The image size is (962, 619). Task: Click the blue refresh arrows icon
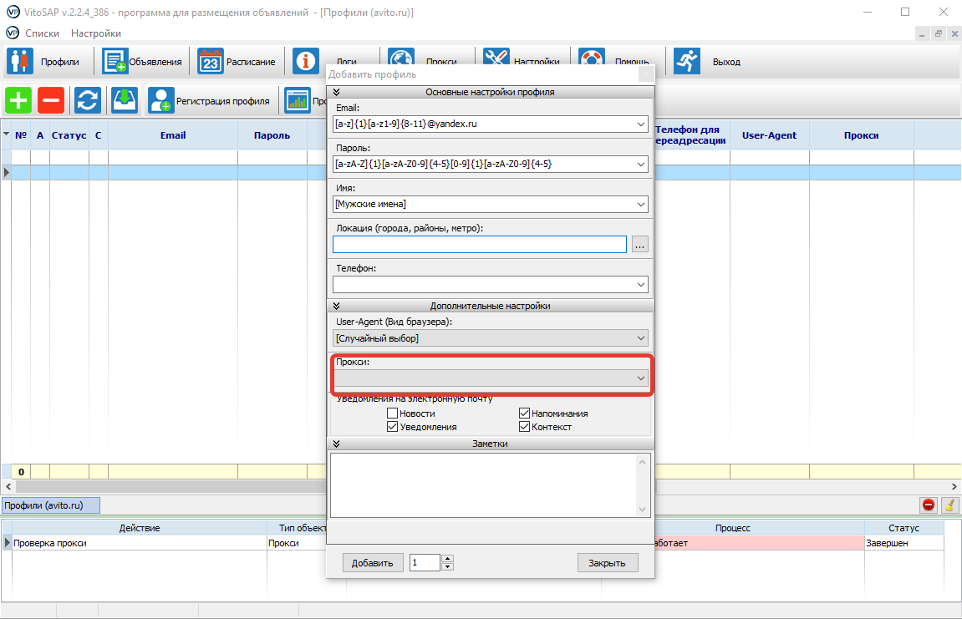click(87, 100)
